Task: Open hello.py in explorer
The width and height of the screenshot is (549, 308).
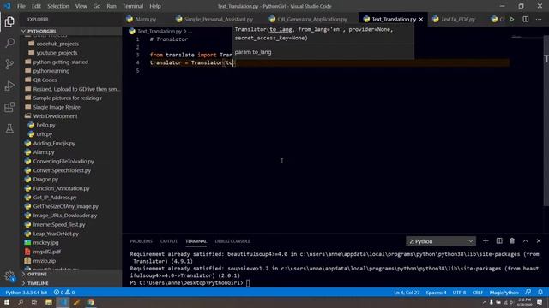Action: (45, 125)
